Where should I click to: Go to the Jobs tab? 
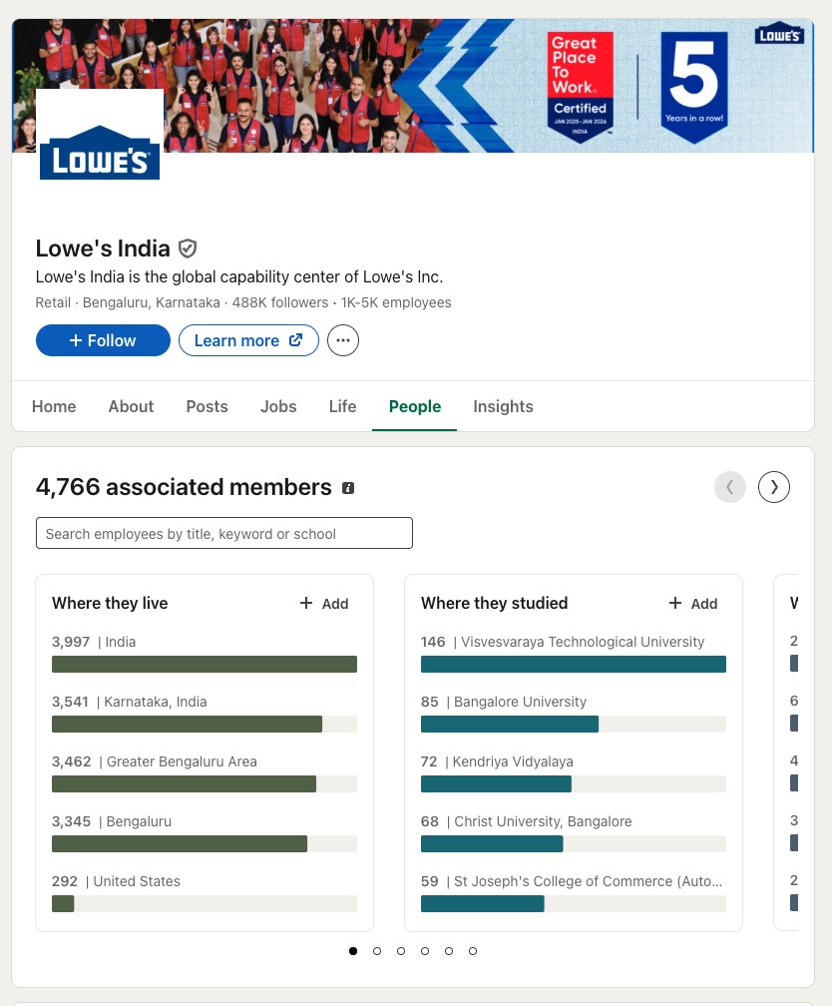(278, 406)
